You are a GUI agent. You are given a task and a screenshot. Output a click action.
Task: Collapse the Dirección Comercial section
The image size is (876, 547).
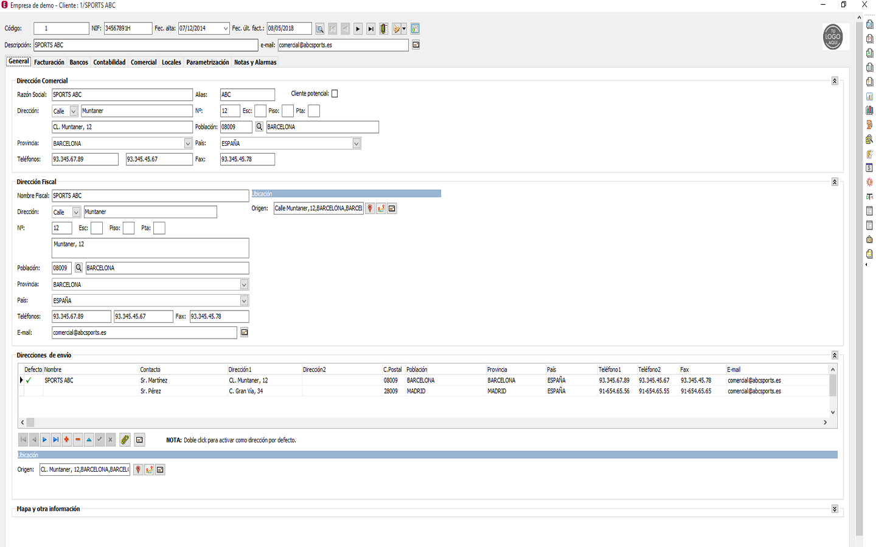835,81
